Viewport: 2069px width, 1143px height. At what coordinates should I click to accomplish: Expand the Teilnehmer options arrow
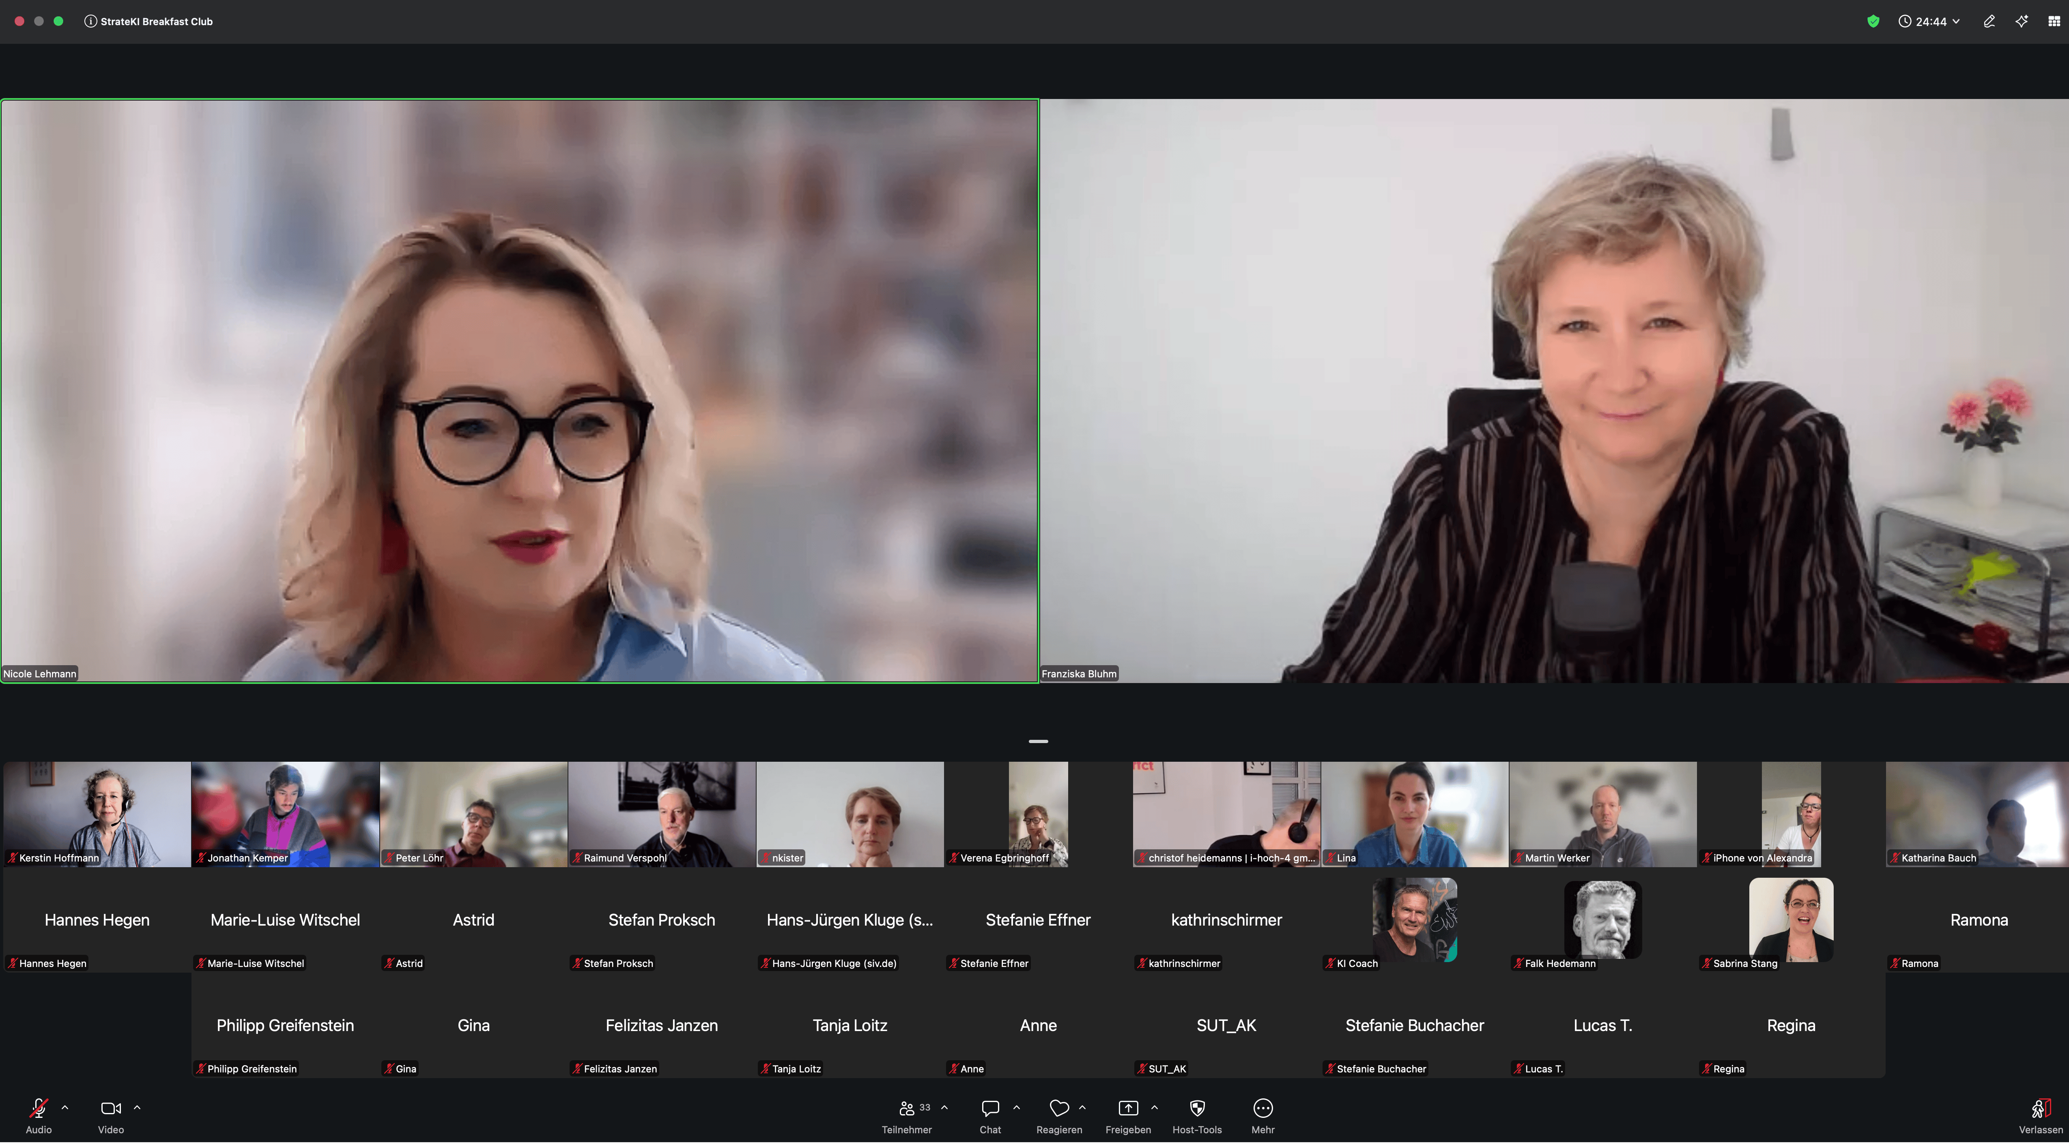[x=944, y=1108]
